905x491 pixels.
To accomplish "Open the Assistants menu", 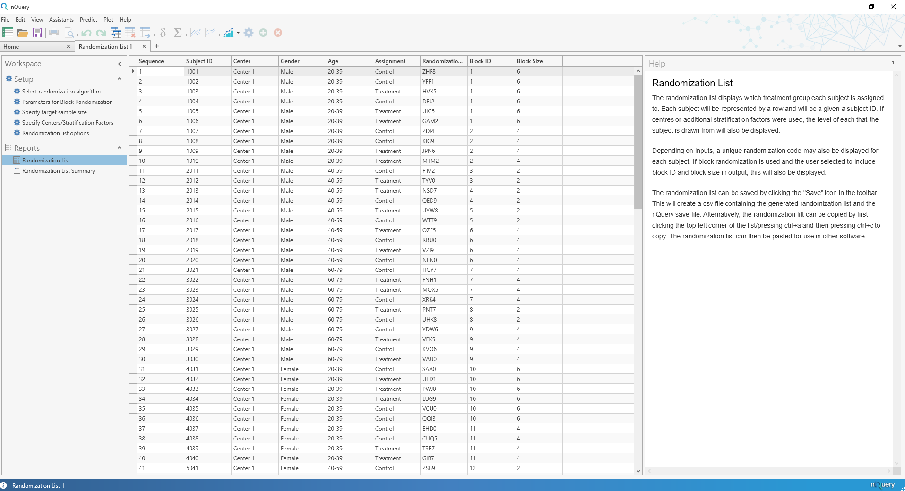I will [61, 20].
